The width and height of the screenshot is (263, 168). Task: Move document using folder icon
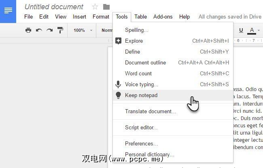(106, 7)
